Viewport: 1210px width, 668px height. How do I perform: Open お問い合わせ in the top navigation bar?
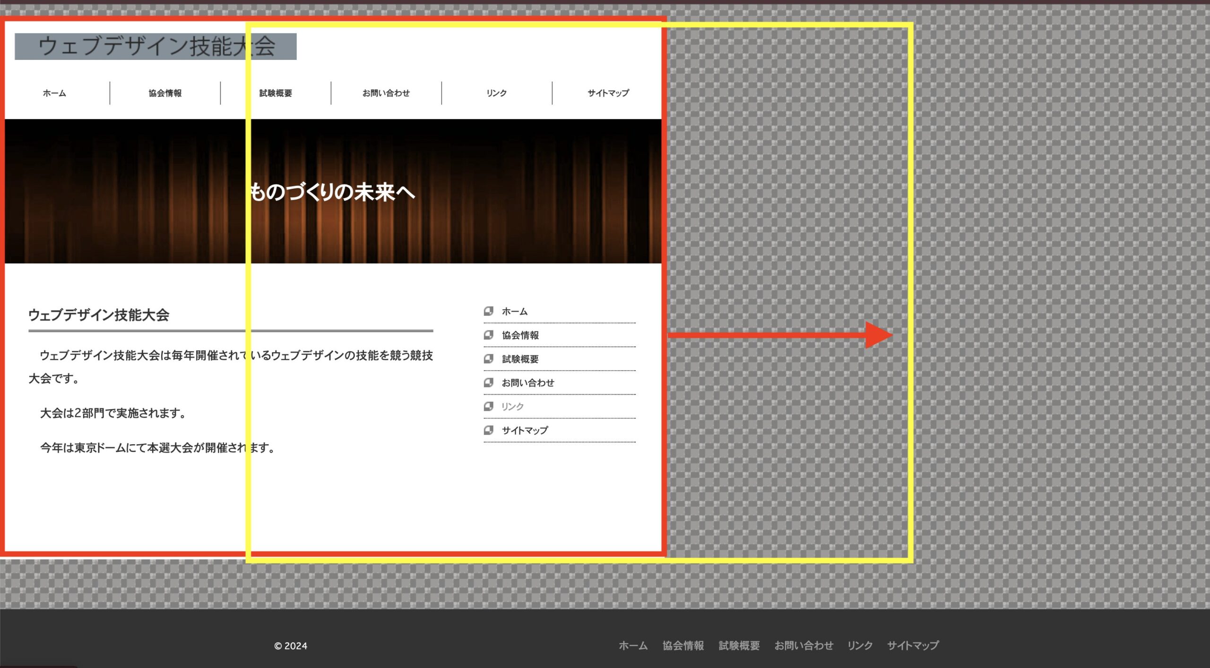pos(386,93)
